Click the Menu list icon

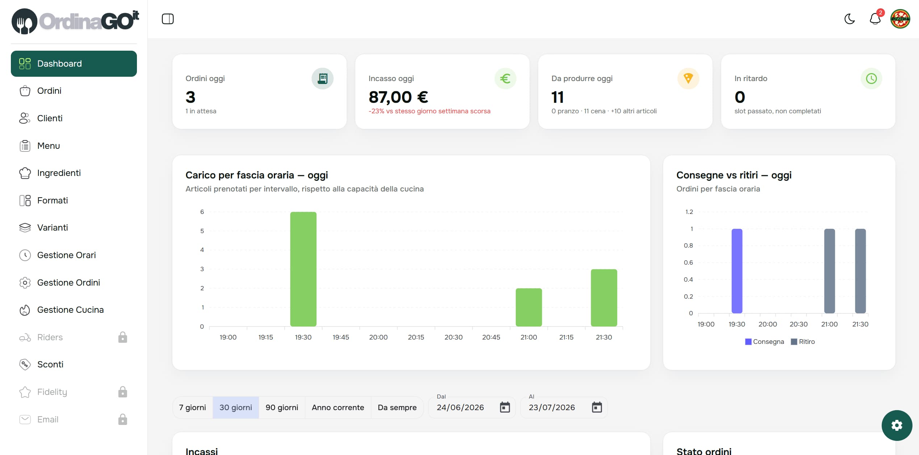[x=25, y=146]
